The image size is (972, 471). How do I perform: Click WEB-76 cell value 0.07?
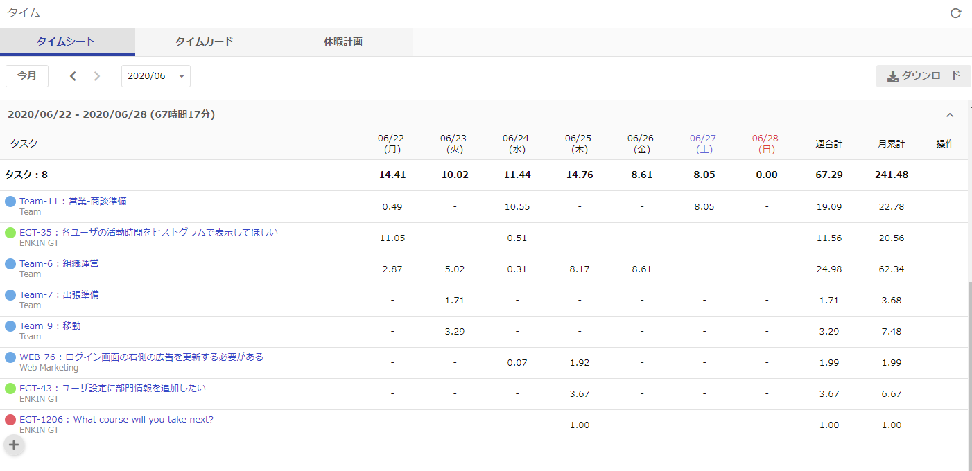click(x=517, y=362)
